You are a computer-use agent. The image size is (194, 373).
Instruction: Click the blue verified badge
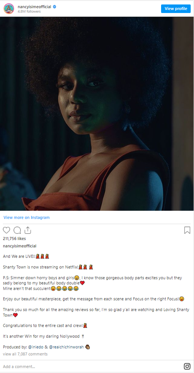(x=54, y=7)
